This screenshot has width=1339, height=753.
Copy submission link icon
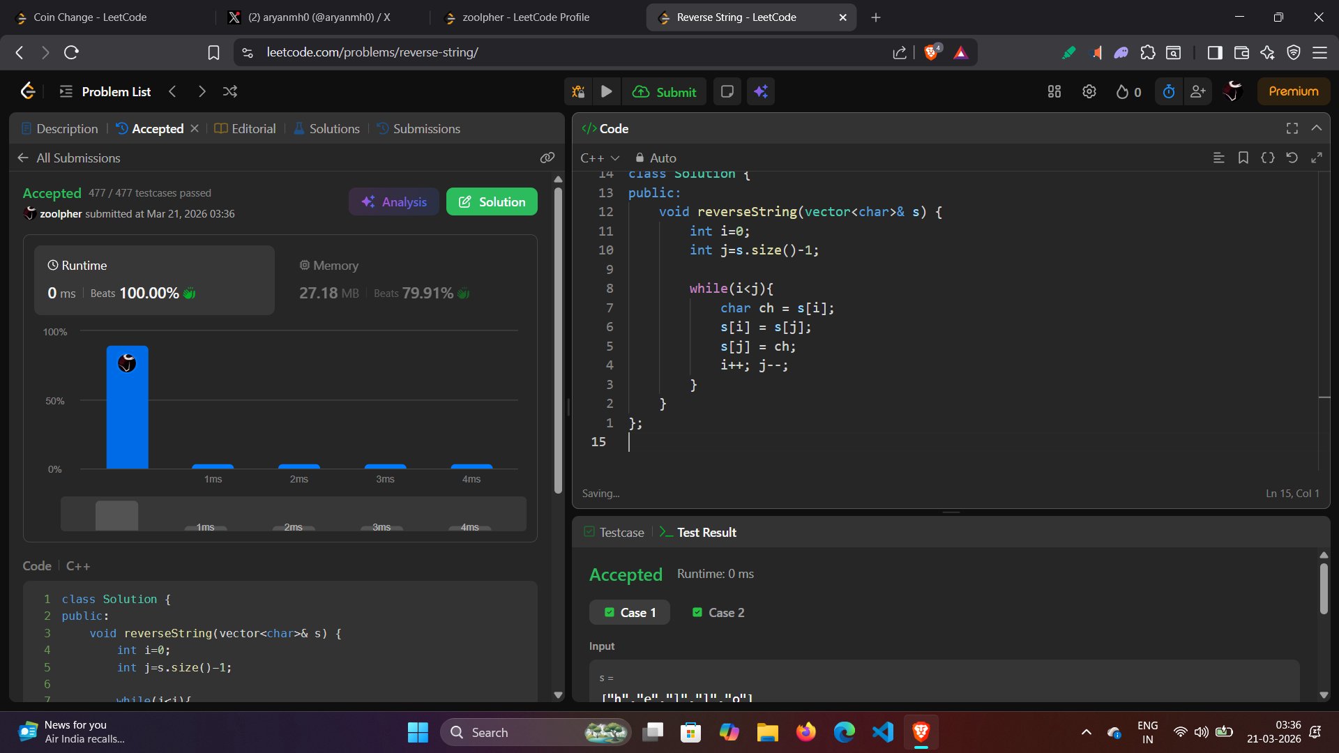coord(547,158)
